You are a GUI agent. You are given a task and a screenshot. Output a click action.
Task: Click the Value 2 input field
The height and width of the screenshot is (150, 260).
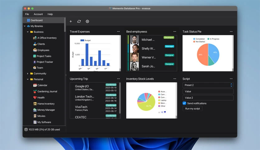(x=208, y=98)
